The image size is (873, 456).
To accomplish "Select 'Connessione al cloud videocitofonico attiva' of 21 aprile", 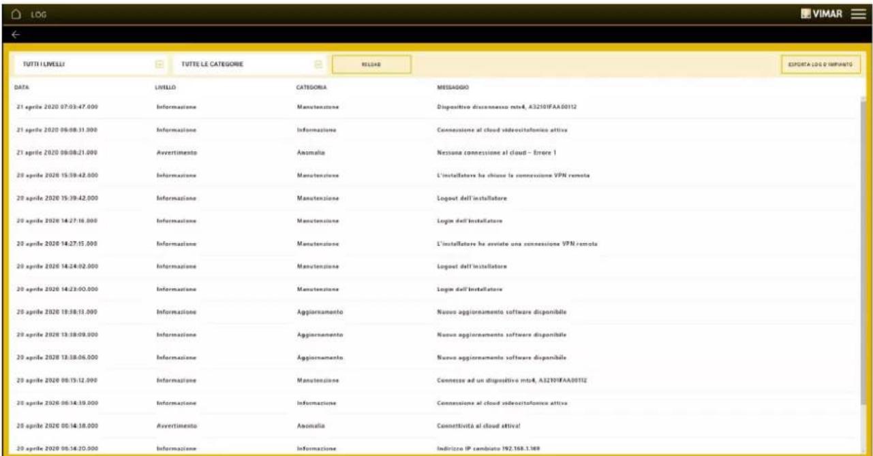I will click(503, 129).
